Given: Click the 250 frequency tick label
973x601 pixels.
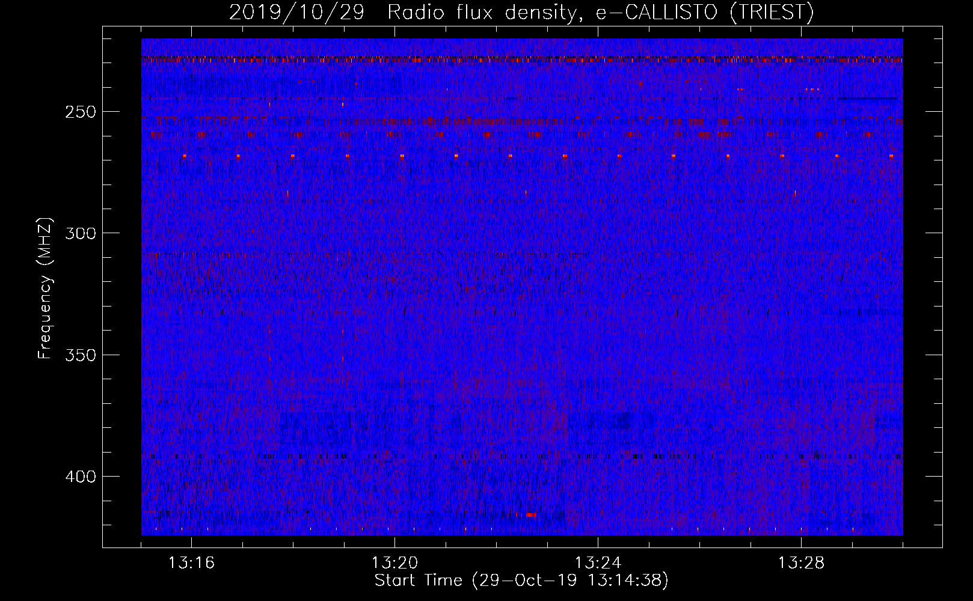Looking at the screenshot, I should [x=81, y=112].
